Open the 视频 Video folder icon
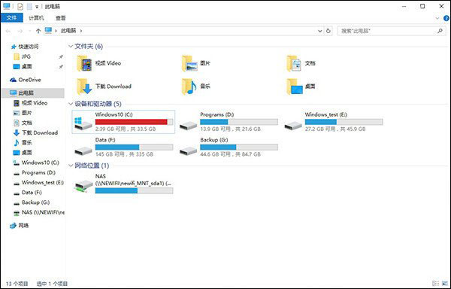451x289 pixels. point(84,63)
